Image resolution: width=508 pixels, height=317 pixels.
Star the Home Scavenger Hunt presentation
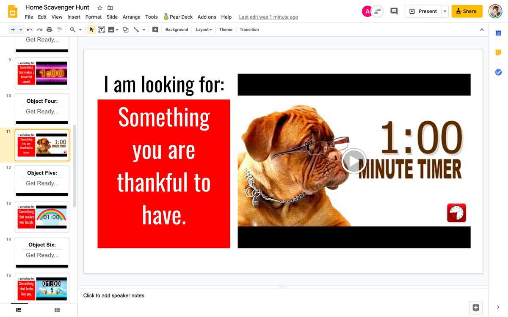point(100,8)
